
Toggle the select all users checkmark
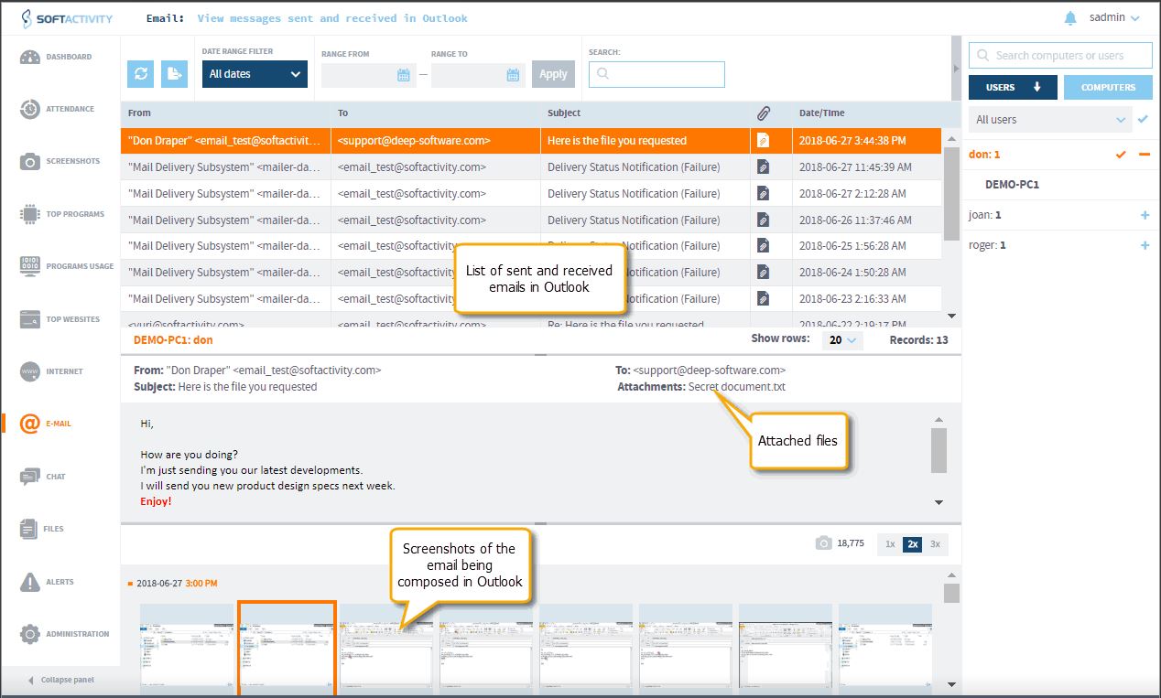click(x=1142, y=119)
